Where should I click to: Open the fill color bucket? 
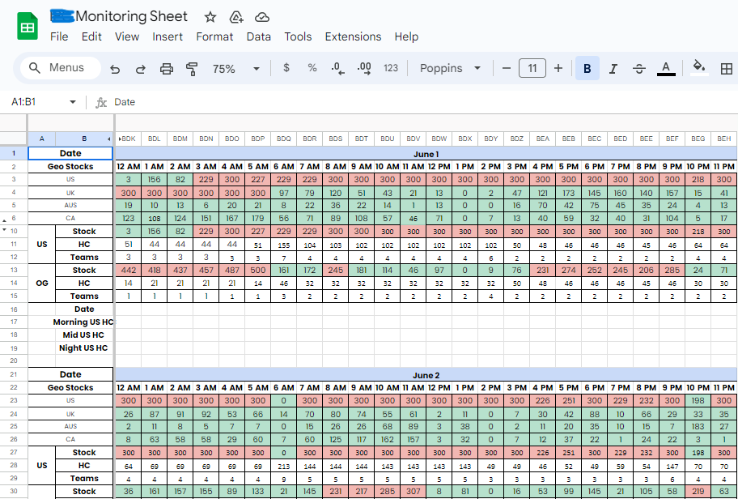coord(699,68)
